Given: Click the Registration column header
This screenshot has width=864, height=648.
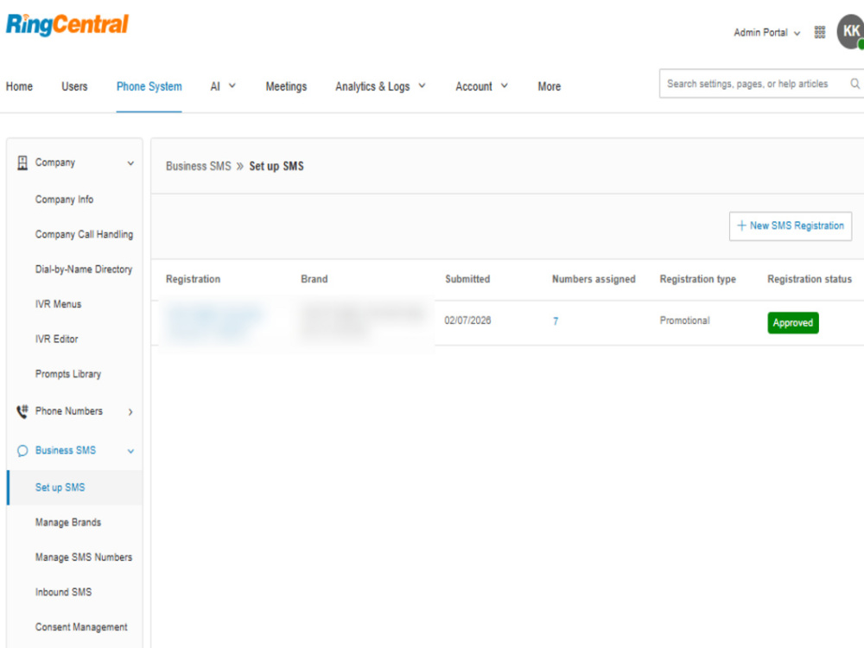Looking at the screenshot, I should click(193, 279).
